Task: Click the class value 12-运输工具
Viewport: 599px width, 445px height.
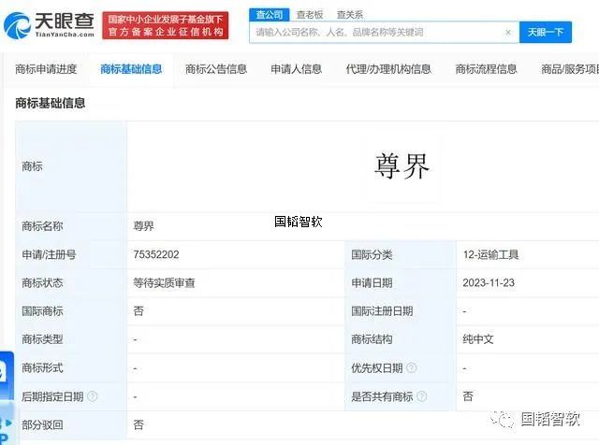Action: [490, 254]
